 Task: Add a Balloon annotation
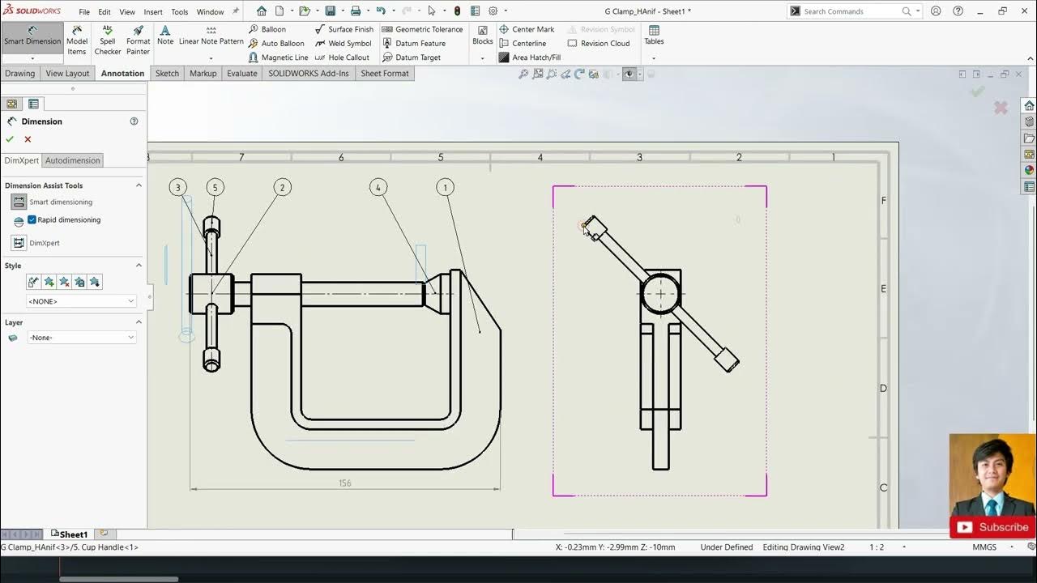pyautogui.click(x=267, y=29)
